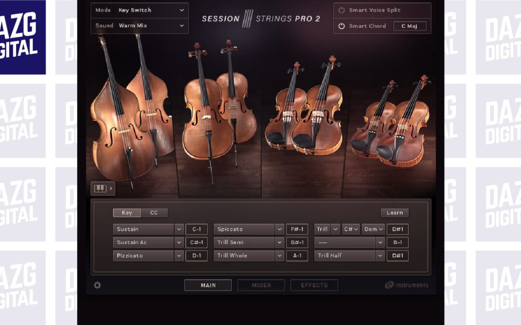This screenshot has width=521, height=325.
Task: Open the Dom chord type dropdown
Action: [373, 229]
